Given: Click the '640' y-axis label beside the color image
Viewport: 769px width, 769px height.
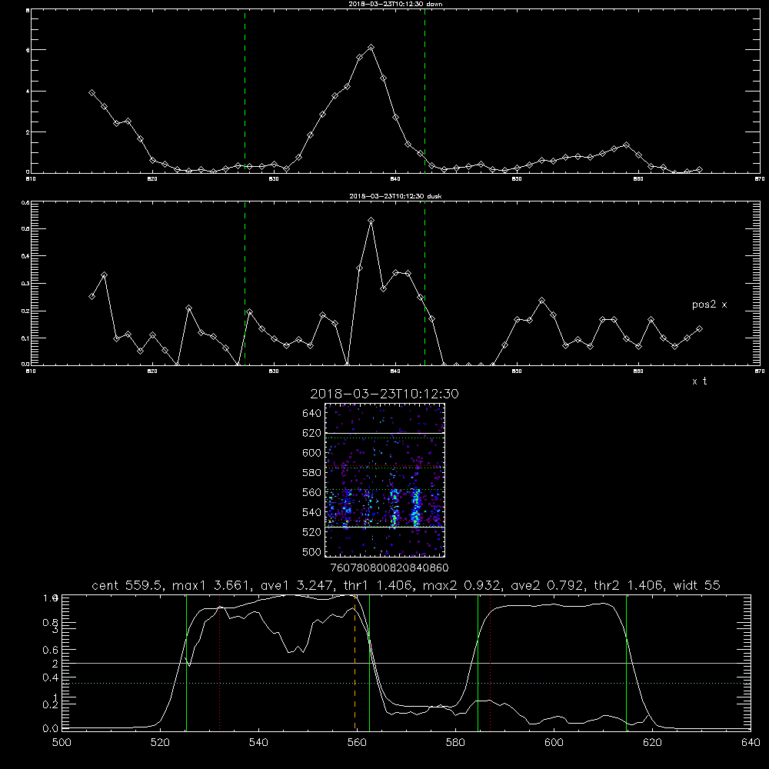Looking at the screenshot, I should click(x=312, y=414).
